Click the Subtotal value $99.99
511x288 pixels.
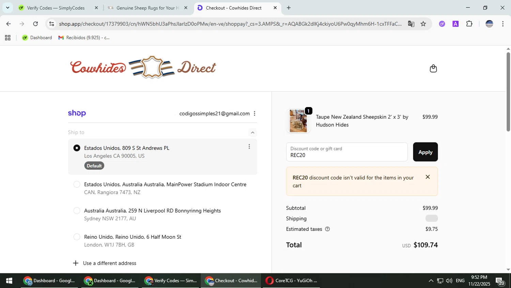click(430, 208)
